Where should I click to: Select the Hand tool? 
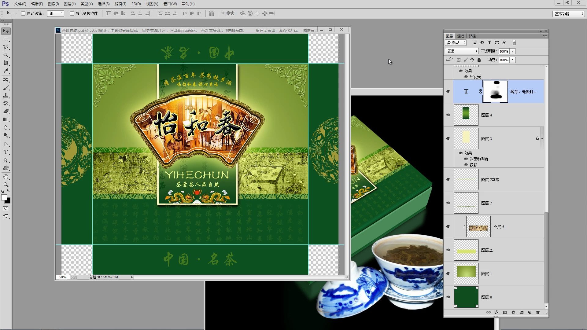pos(6,177)
